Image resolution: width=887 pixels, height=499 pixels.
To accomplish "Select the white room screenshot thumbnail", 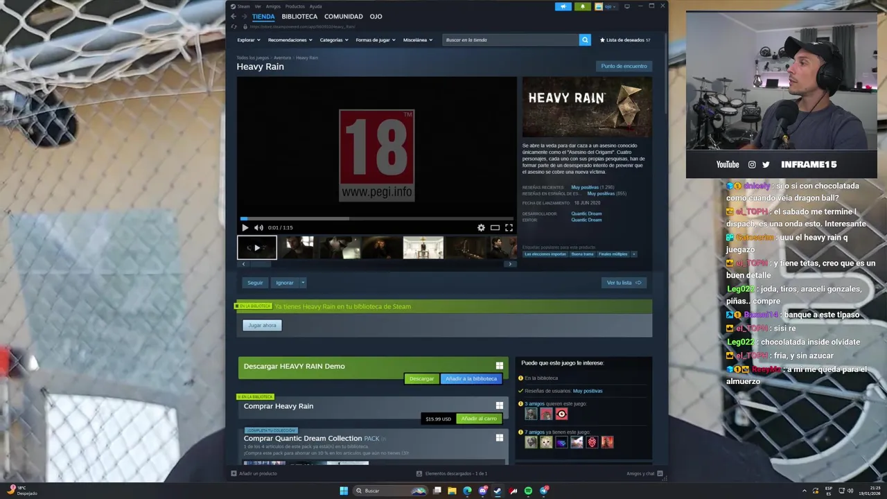I will (423, 247).
